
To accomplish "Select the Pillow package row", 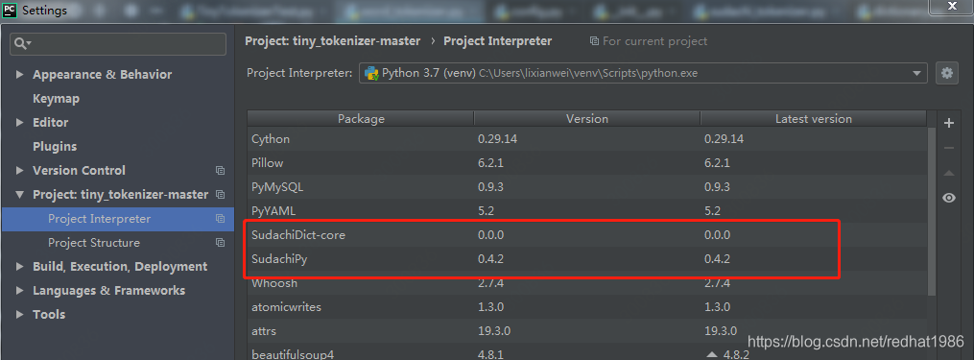I will point(587,163).
